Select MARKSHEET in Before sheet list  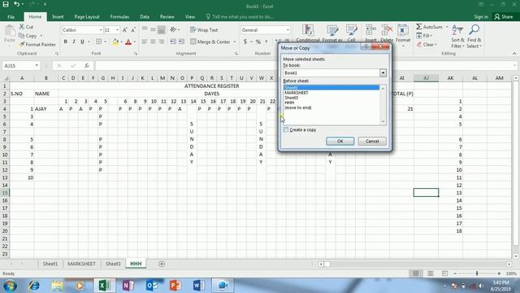pyautogui.click(x=297, y=93)
